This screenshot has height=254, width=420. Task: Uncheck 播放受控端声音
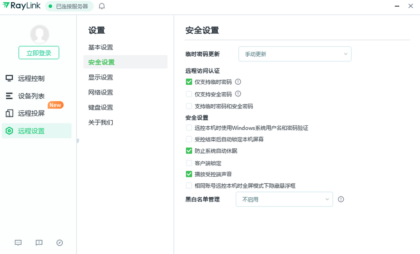[x=189, y=174]
